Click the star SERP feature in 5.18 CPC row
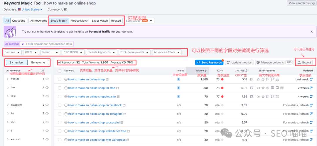317x146 pixels. tap(258, 80)
